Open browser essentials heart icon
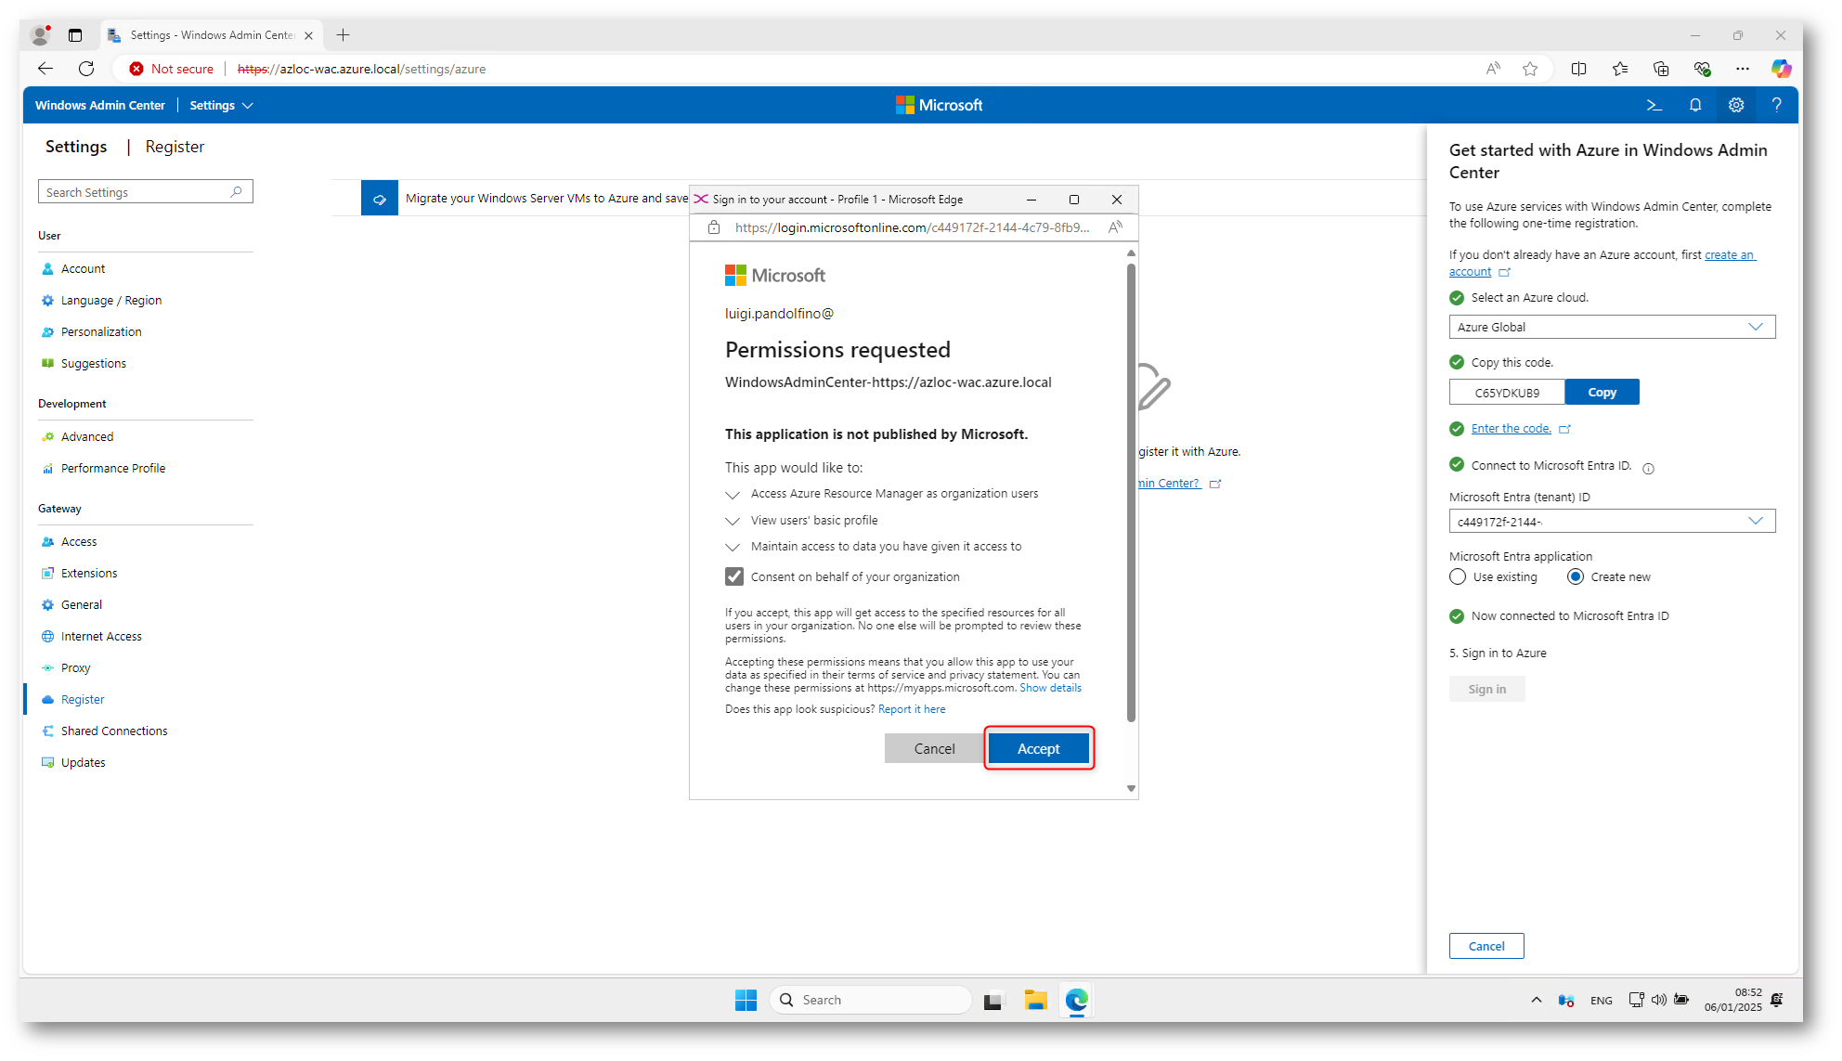Viewport: 1842px width, 1061px height. point(1702,69)
